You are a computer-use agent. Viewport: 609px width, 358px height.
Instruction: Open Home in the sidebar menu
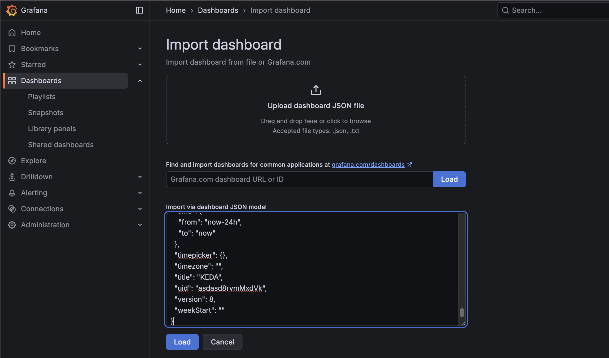(x=31, y=33)
